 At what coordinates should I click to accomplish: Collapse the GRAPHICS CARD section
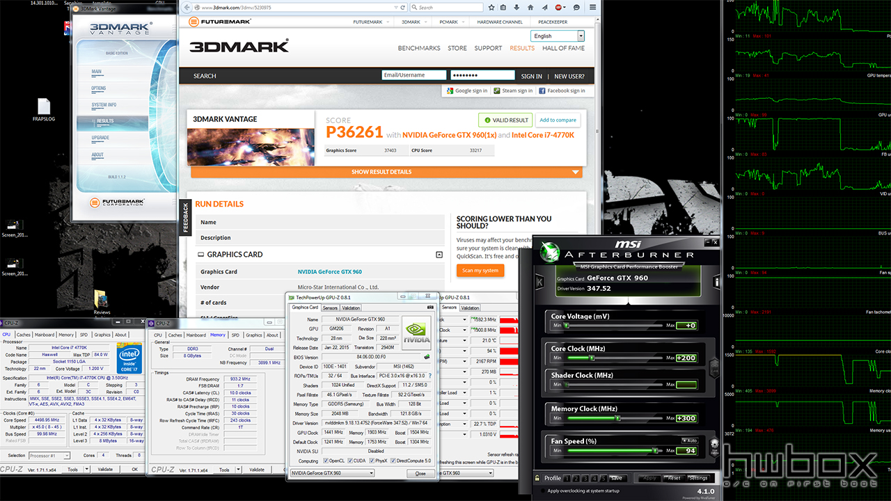(x=439, y=255)
